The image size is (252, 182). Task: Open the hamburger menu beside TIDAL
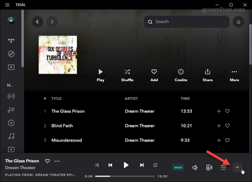click(x=7, y=5)
